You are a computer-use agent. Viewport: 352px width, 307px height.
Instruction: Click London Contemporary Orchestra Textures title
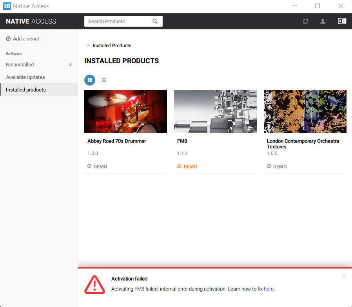(x=303, y=144)
